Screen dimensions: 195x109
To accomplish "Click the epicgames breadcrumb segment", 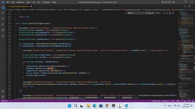I will click(87, 10).
